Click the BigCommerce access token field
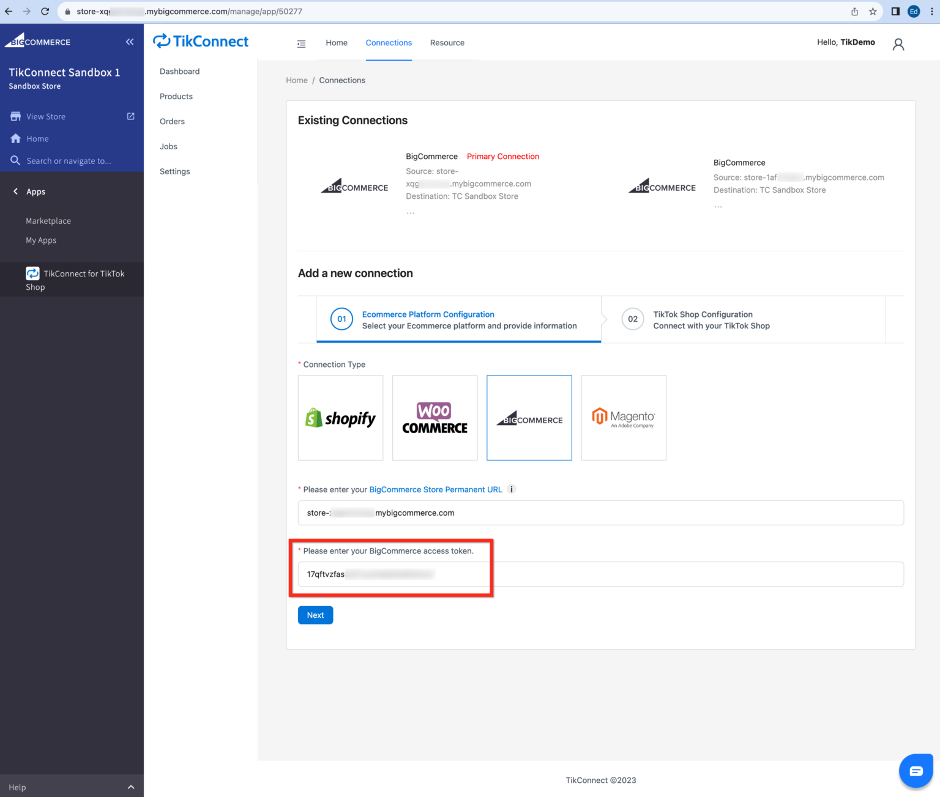The image size is (940, 797). 601,574
